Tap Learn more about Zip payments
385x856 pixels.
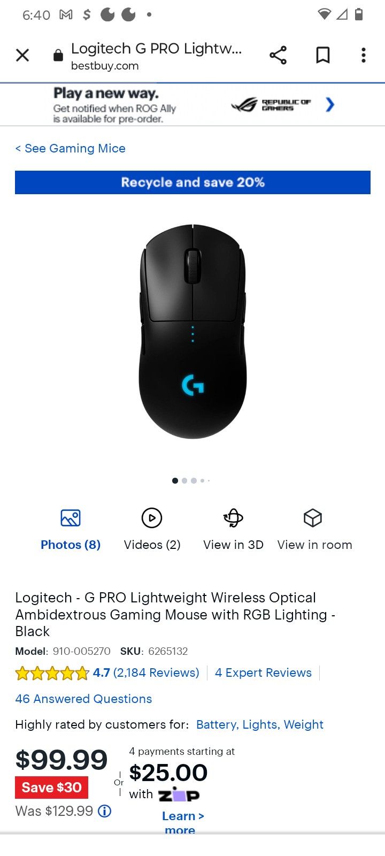click(183, 822)
